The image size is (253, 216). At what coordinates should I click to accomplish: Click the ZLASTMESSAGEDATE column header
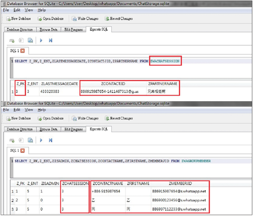pos(60,84)
